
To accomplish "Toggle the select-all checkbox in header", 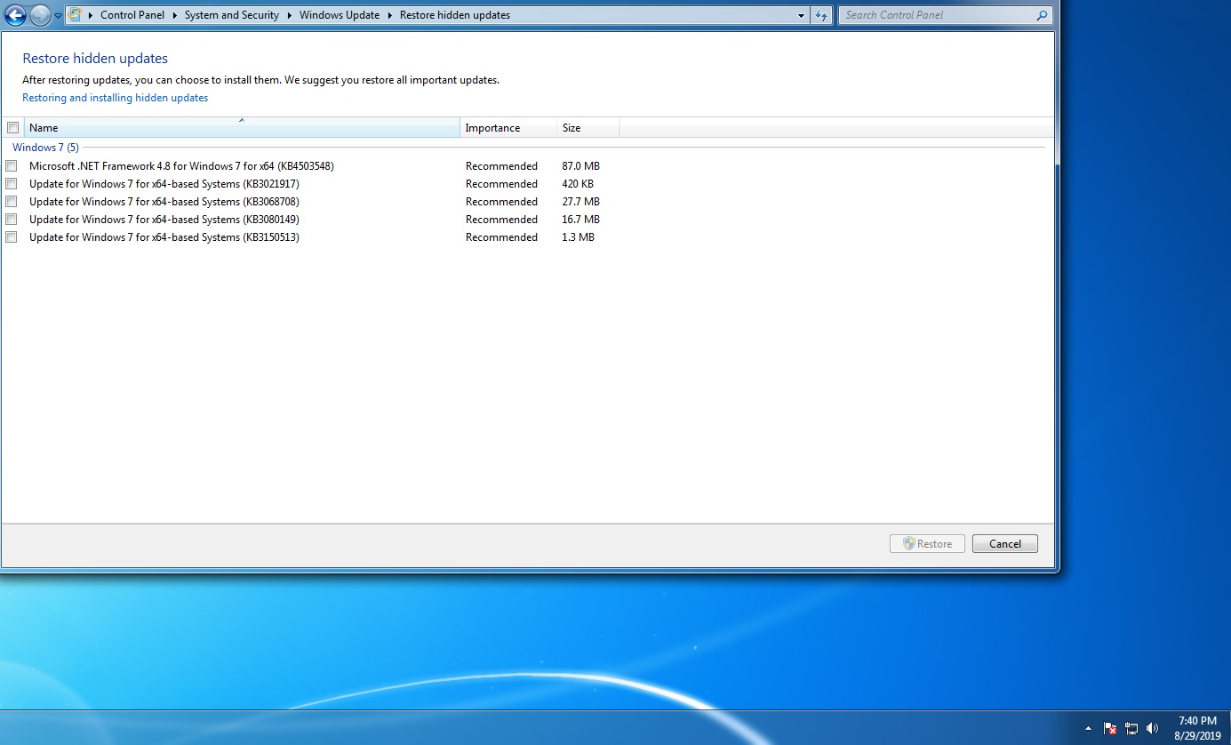I will 12,128.
